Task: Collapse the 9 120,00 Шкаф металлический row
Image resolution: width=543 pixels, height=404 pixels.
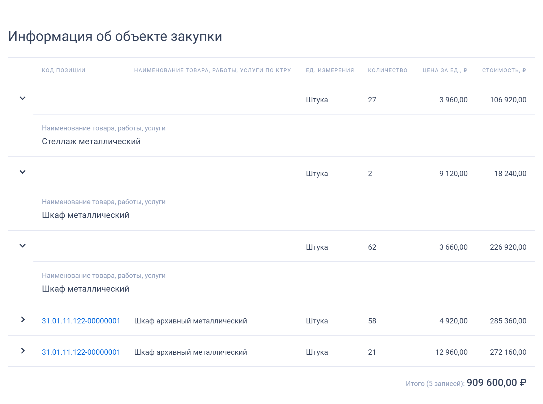Action: pyautogui.click(x=23, y=172)
